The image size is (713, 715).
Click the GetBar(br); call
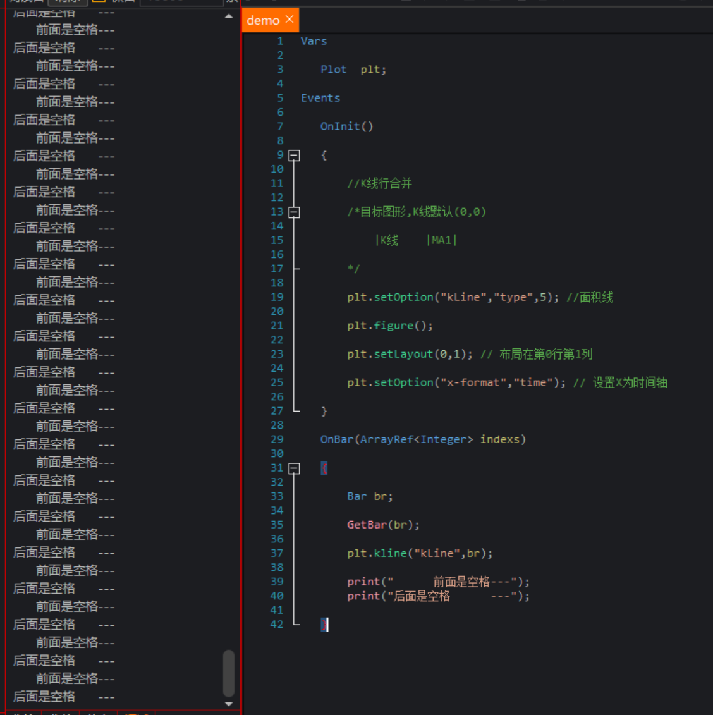tap(383, 525)
